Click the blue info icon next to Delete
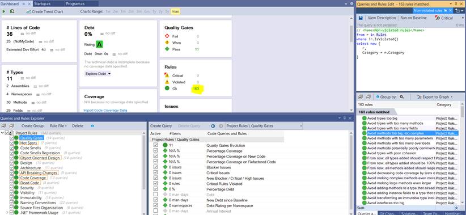Screen dimensions: 466x215 pyautogui.click(x=92, y=126)
